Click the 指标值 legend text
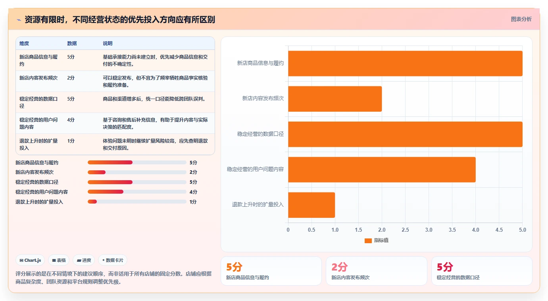Viewport: 548px width, 301px height. (x=381, y=240)
